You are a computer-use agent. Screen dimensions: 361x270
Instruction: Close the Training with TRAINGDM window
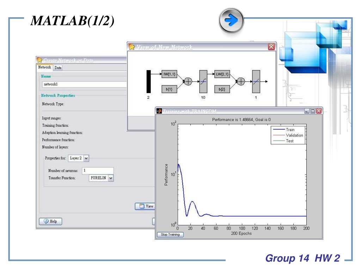pyautogui.click(x=319, y=111)
